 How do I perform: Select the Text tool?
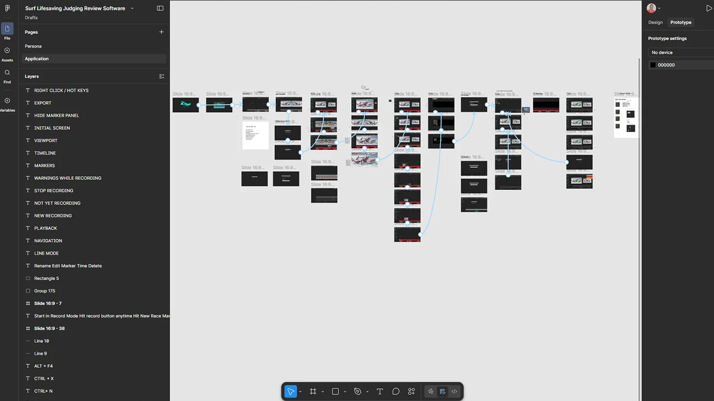[x=380, y=391]
